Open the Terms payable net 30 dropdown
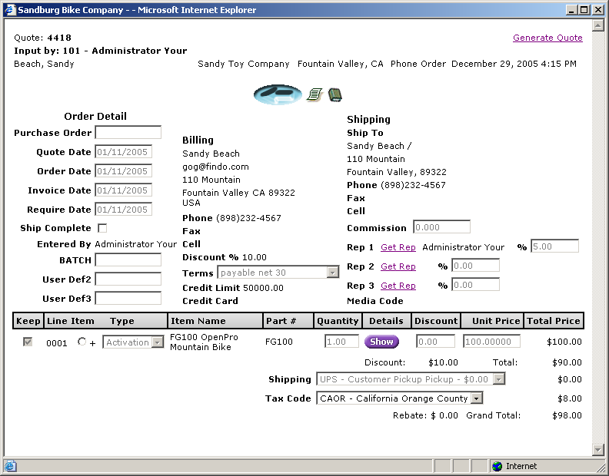609x476 pixels. (x=332, y=273)
